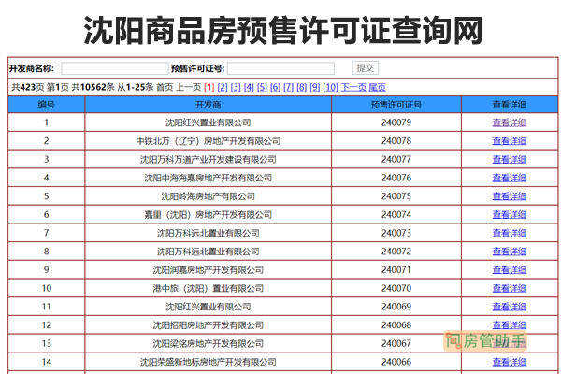Focus the 预售许可证号 input field
This screenshot has width=561, height=374.
click(x=280, y=68)
